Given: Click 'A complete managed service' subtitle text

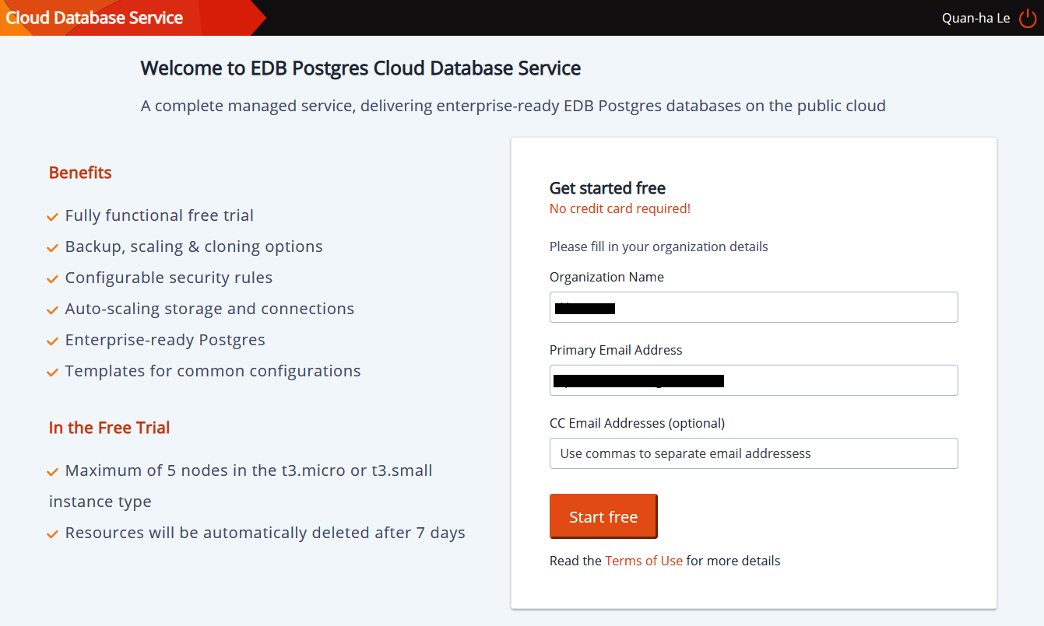Looking at the screenshot, I should [513, 106].
